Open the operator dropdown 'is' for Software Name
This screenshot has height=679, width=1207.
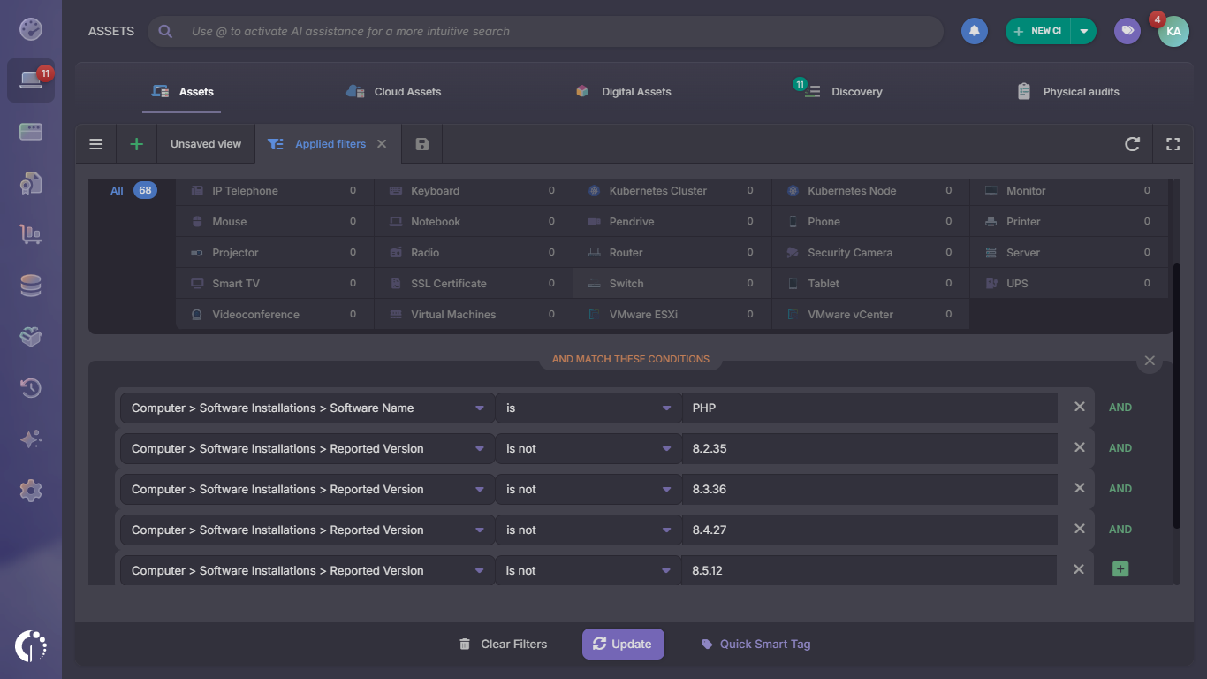588,408
